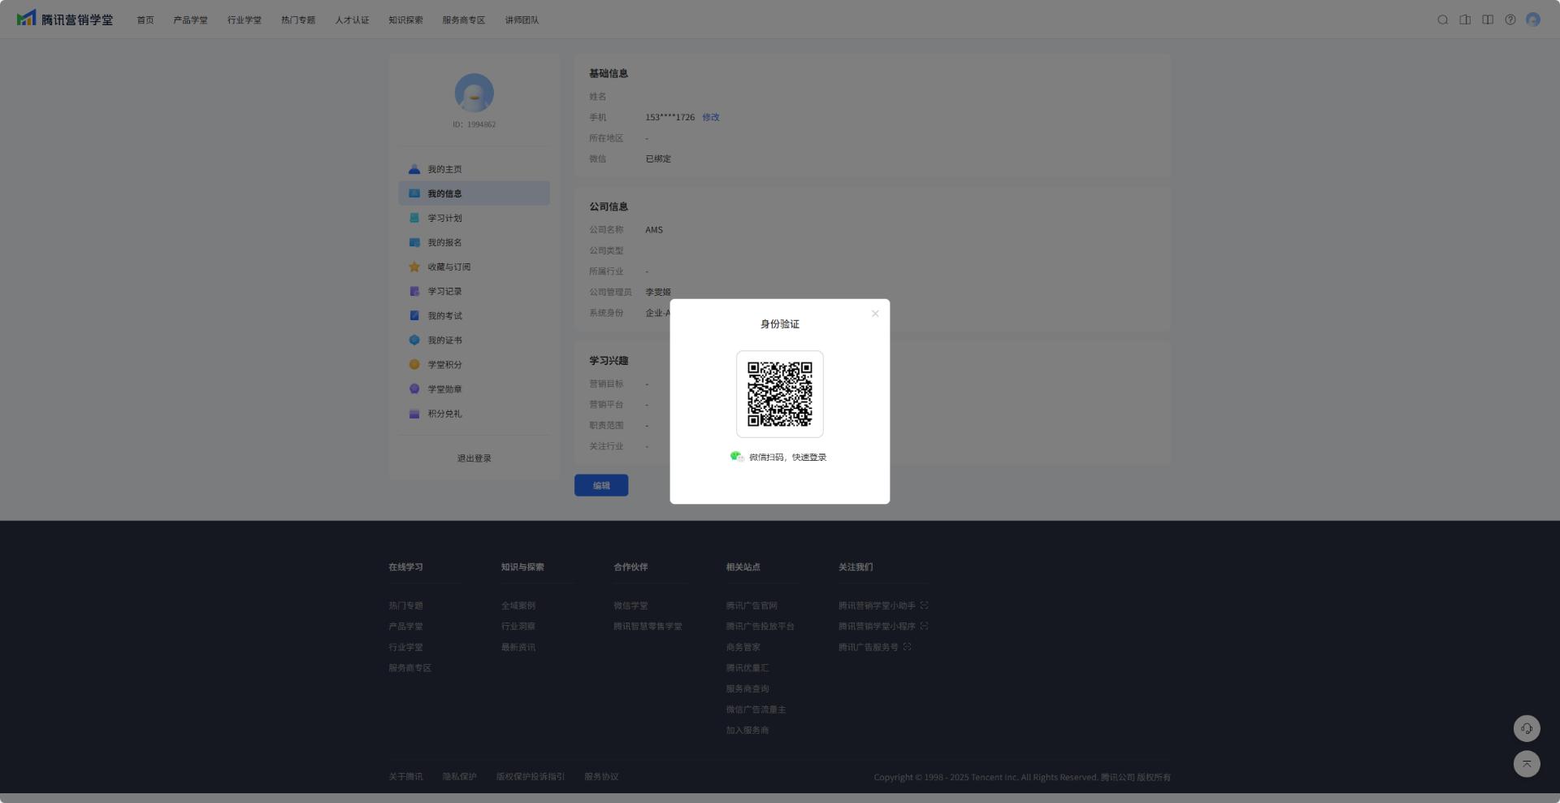Open 产品学堂 in top navigation

190,20
